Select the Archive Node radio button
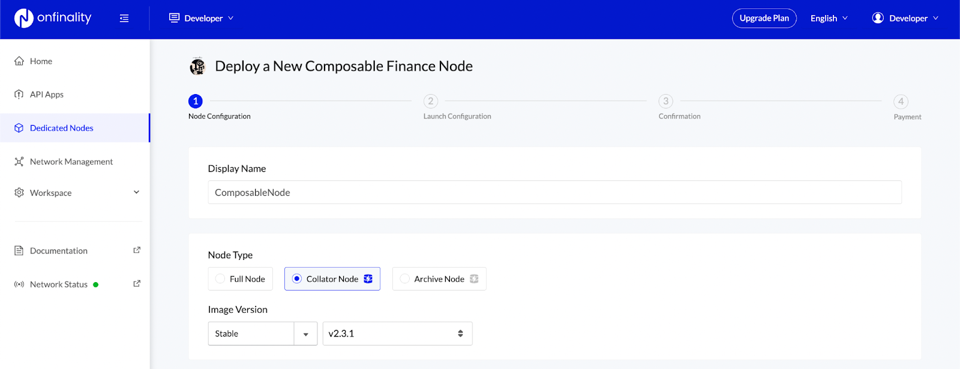The width and height of the screenshot is (960, 369). (x=405, y=279)
